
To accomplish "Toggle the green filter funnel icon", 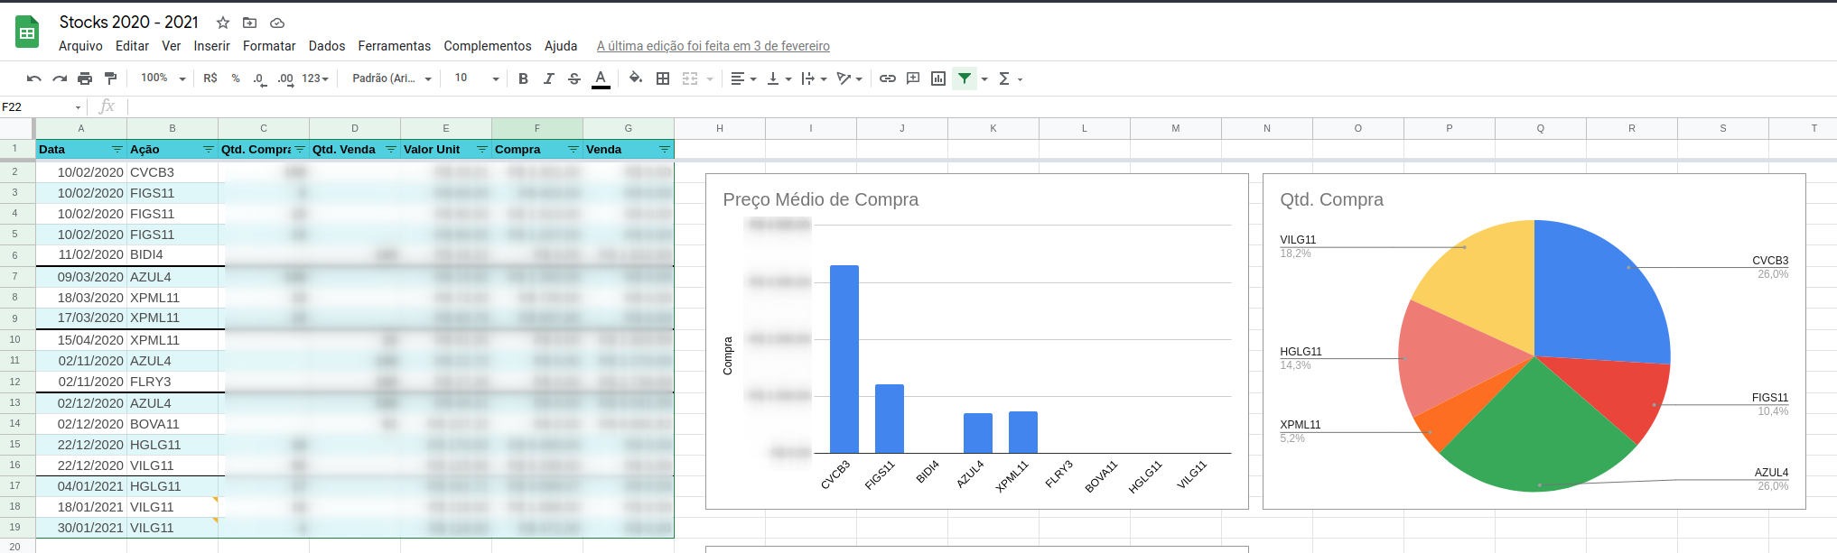I will point(965,78).
